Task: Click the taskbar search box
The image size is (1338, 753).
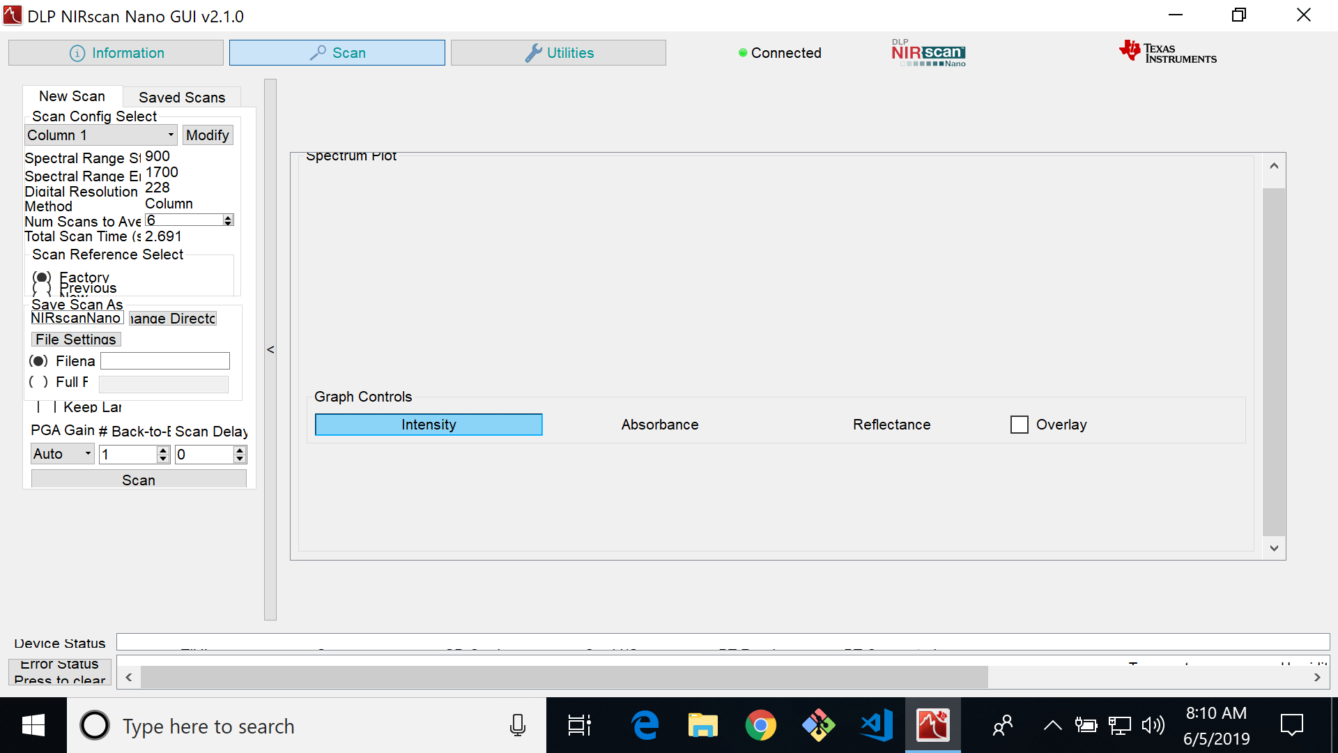Action: [307, 726]
